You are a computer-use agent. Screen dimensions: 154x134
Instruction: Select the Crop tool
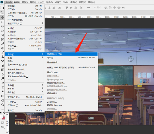coord(2,35)
